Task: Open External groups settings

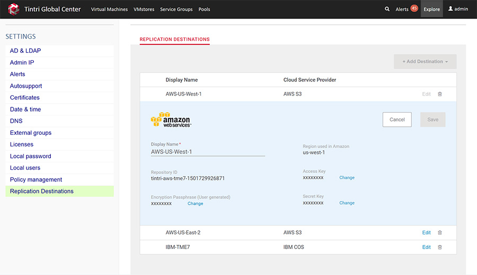Action: (59, 133)
